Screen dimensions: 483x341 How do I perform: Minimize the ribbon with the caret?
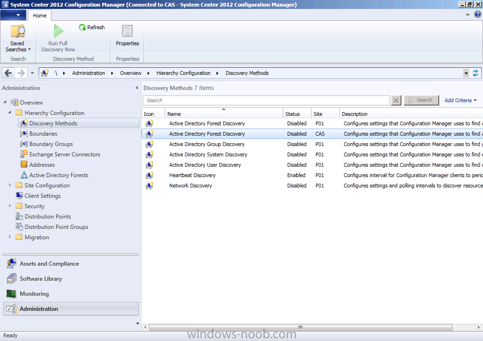[x=467, y=15]
